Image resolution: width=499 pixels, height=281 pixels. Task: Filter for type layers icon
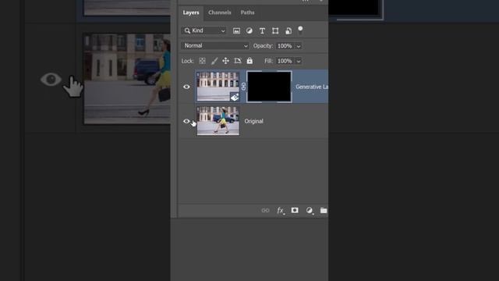(262, 31)
